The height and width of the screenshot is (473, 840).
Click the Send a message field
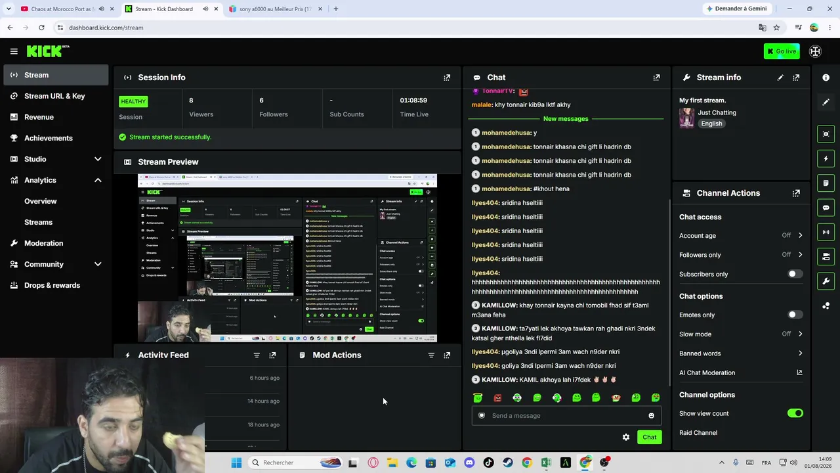coord(566,416)
